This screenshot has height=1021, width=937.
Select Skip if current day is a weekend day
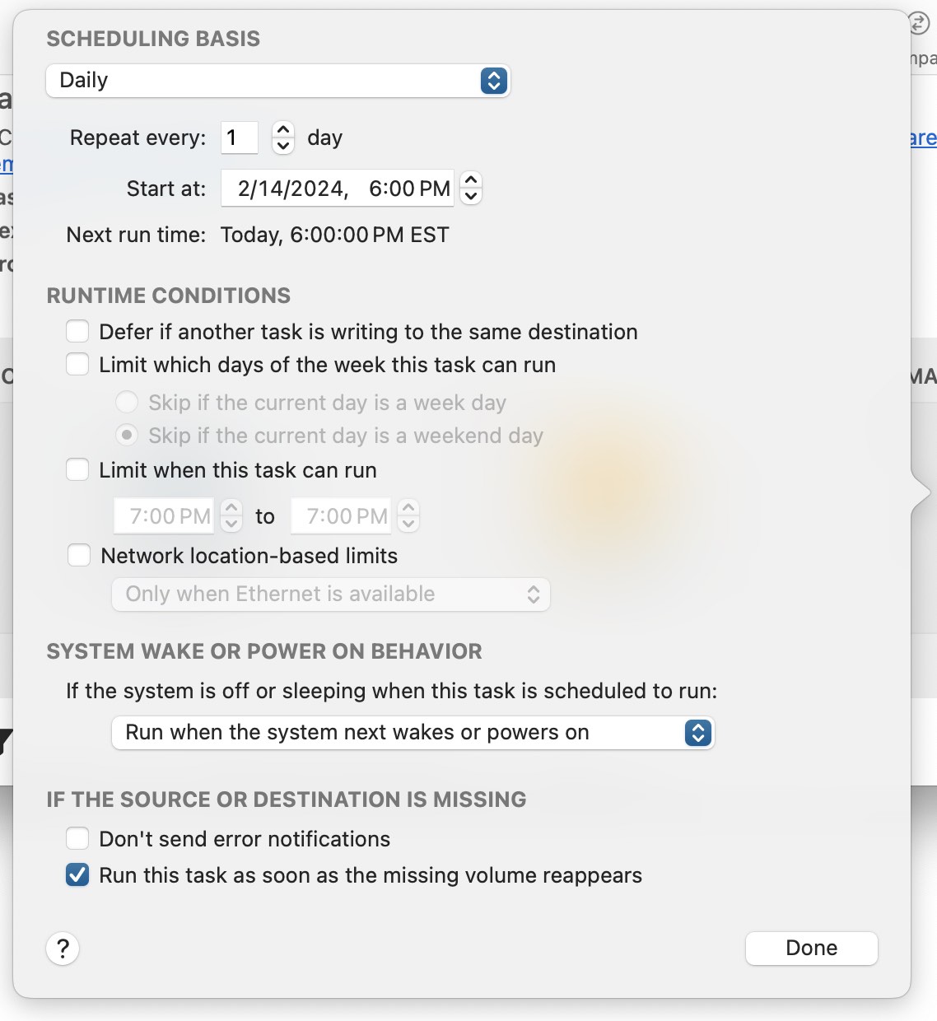pos(127,435)
